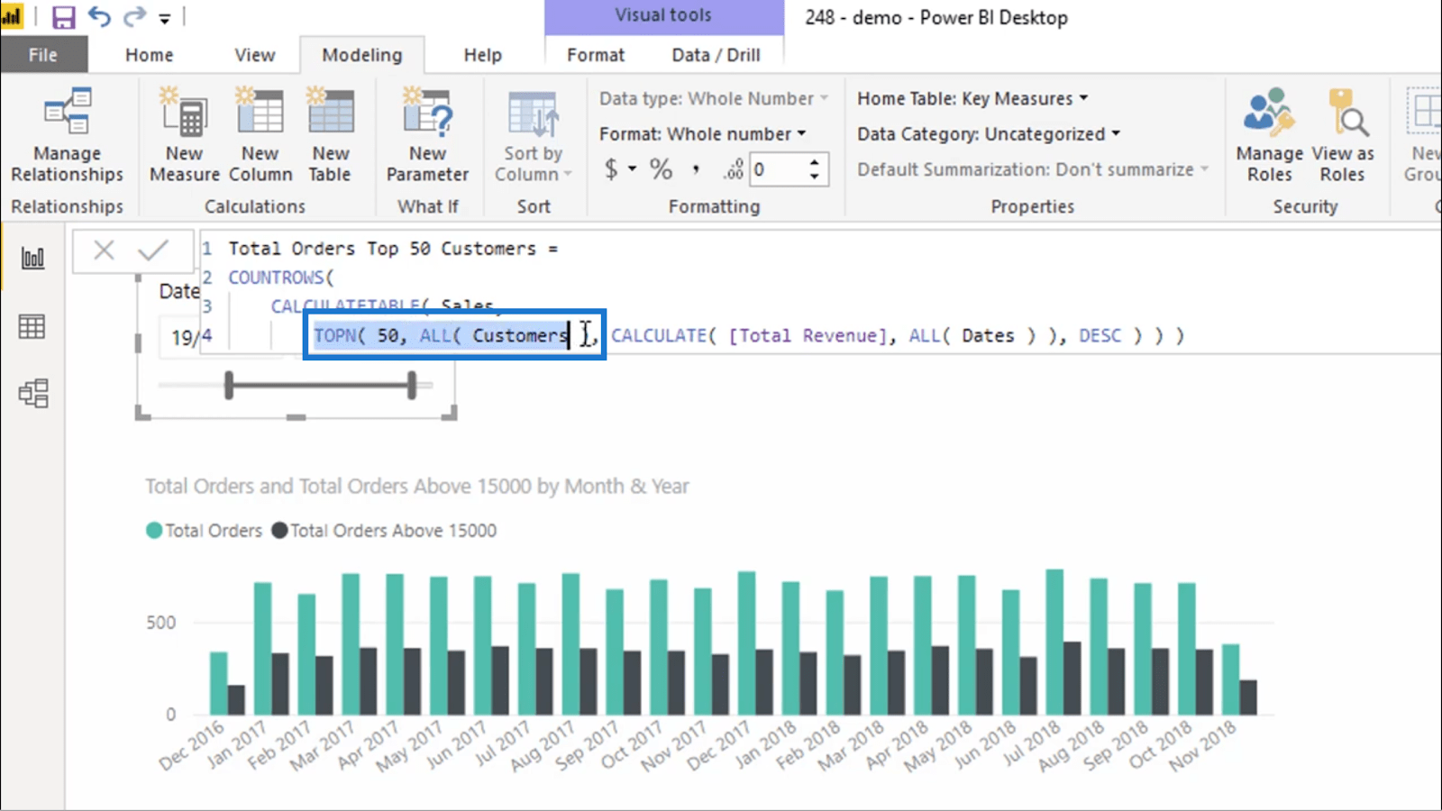
Task: Cancel the formula edit with the X
Action: click(x=105, y=251)
